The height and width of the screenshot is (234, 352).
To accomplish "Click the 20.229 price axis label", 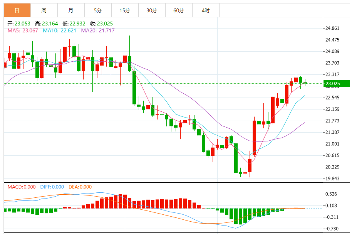I will (x=332, y=167).
